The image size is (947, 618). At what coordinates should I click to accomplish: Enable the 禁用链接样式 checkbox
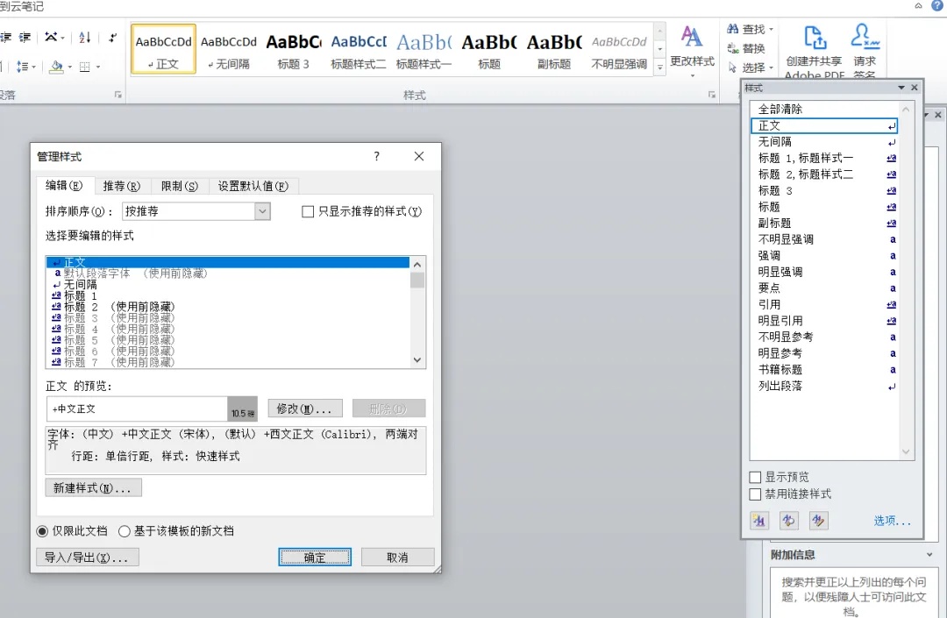755,494
